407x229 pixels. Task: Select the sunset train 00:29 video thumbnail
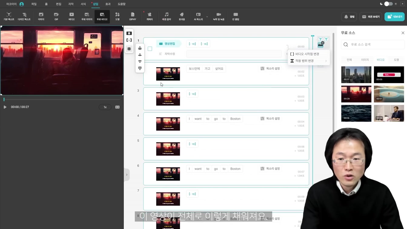tap(356, 94)
